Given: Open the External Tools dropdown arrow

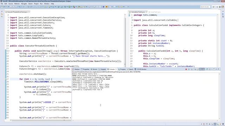Looking at the screenshot, I should pos(76,7).
